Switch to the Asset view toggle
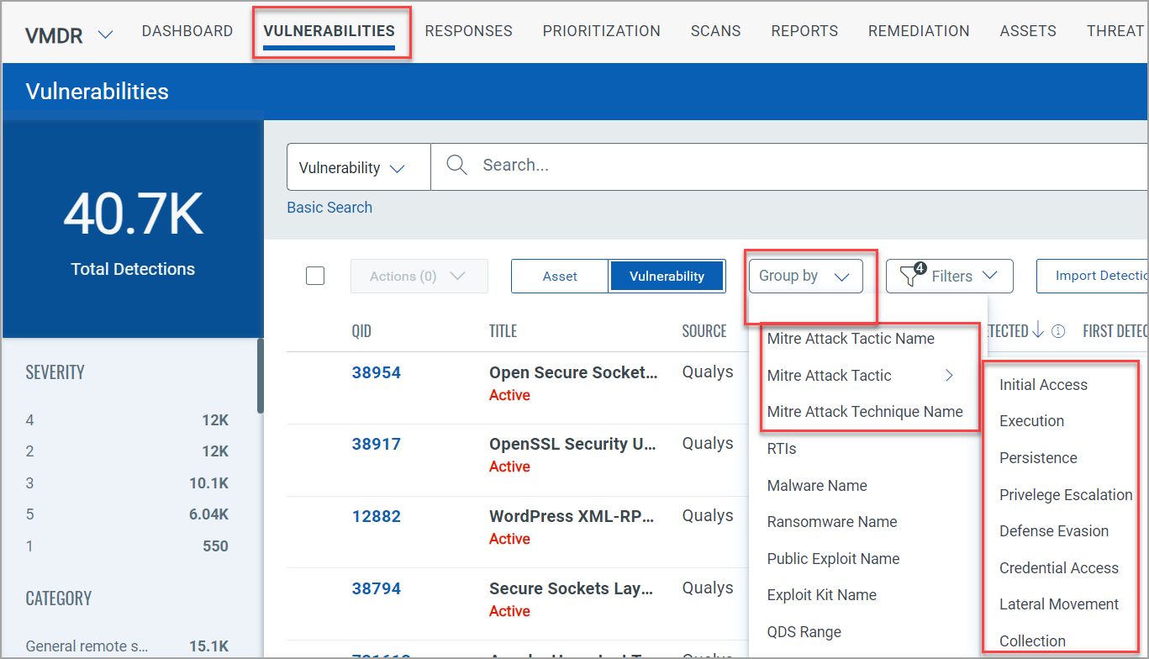Image resolution: width=1149 pixels, height=659 pixels. point(560,276)
